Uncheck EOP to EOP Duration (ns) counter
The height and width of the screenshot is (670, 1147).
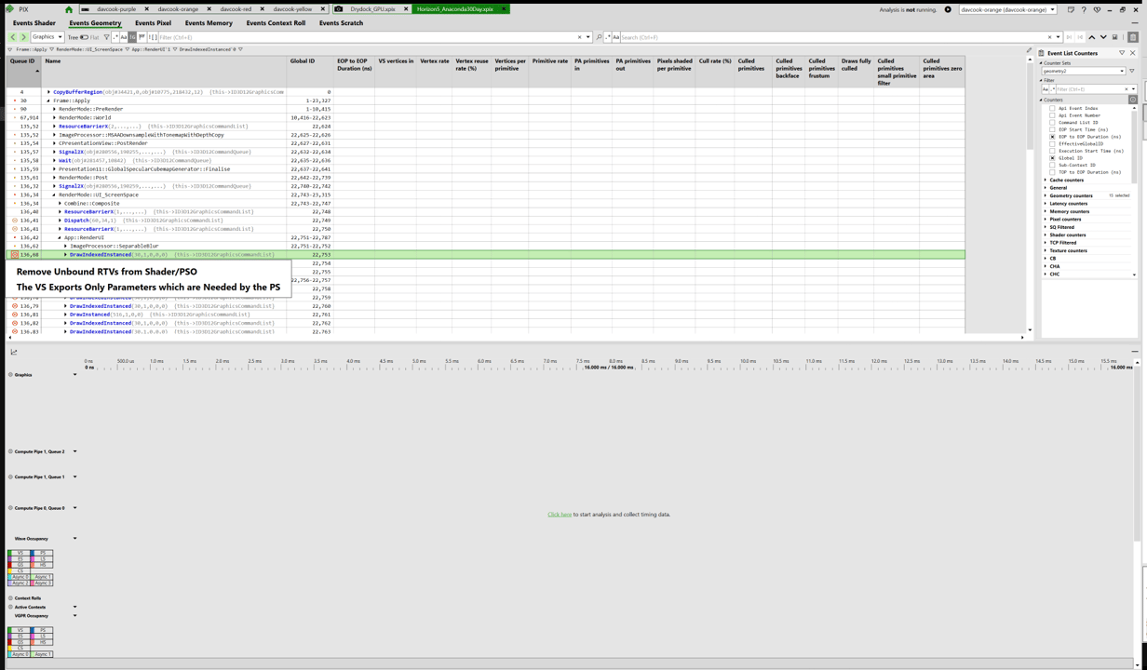pyautogui.click(x=1052, y=137)
